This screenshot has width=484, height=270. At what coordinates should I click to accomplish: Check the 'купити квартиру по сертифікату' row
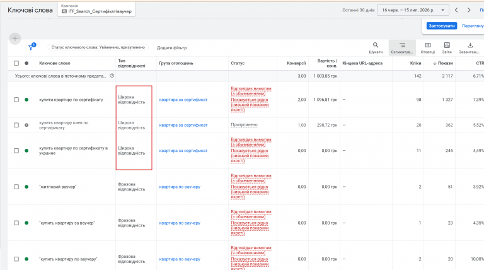tap(16, 100)
